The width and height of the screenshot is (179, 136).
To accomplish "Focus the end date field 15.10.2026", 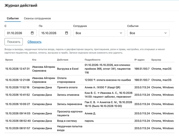I will [x=55, y=33].
